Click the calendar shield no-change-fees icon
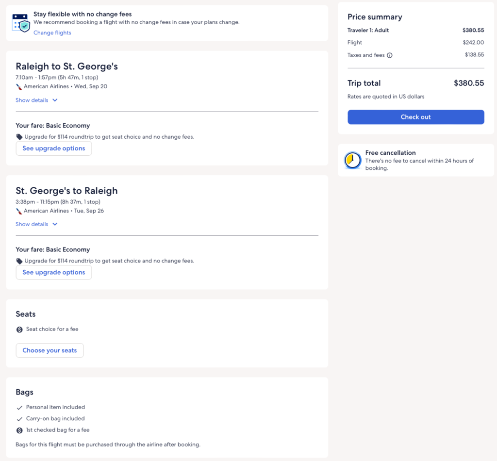The height and width of the screenshot is (461, 497). pos(21,23)
